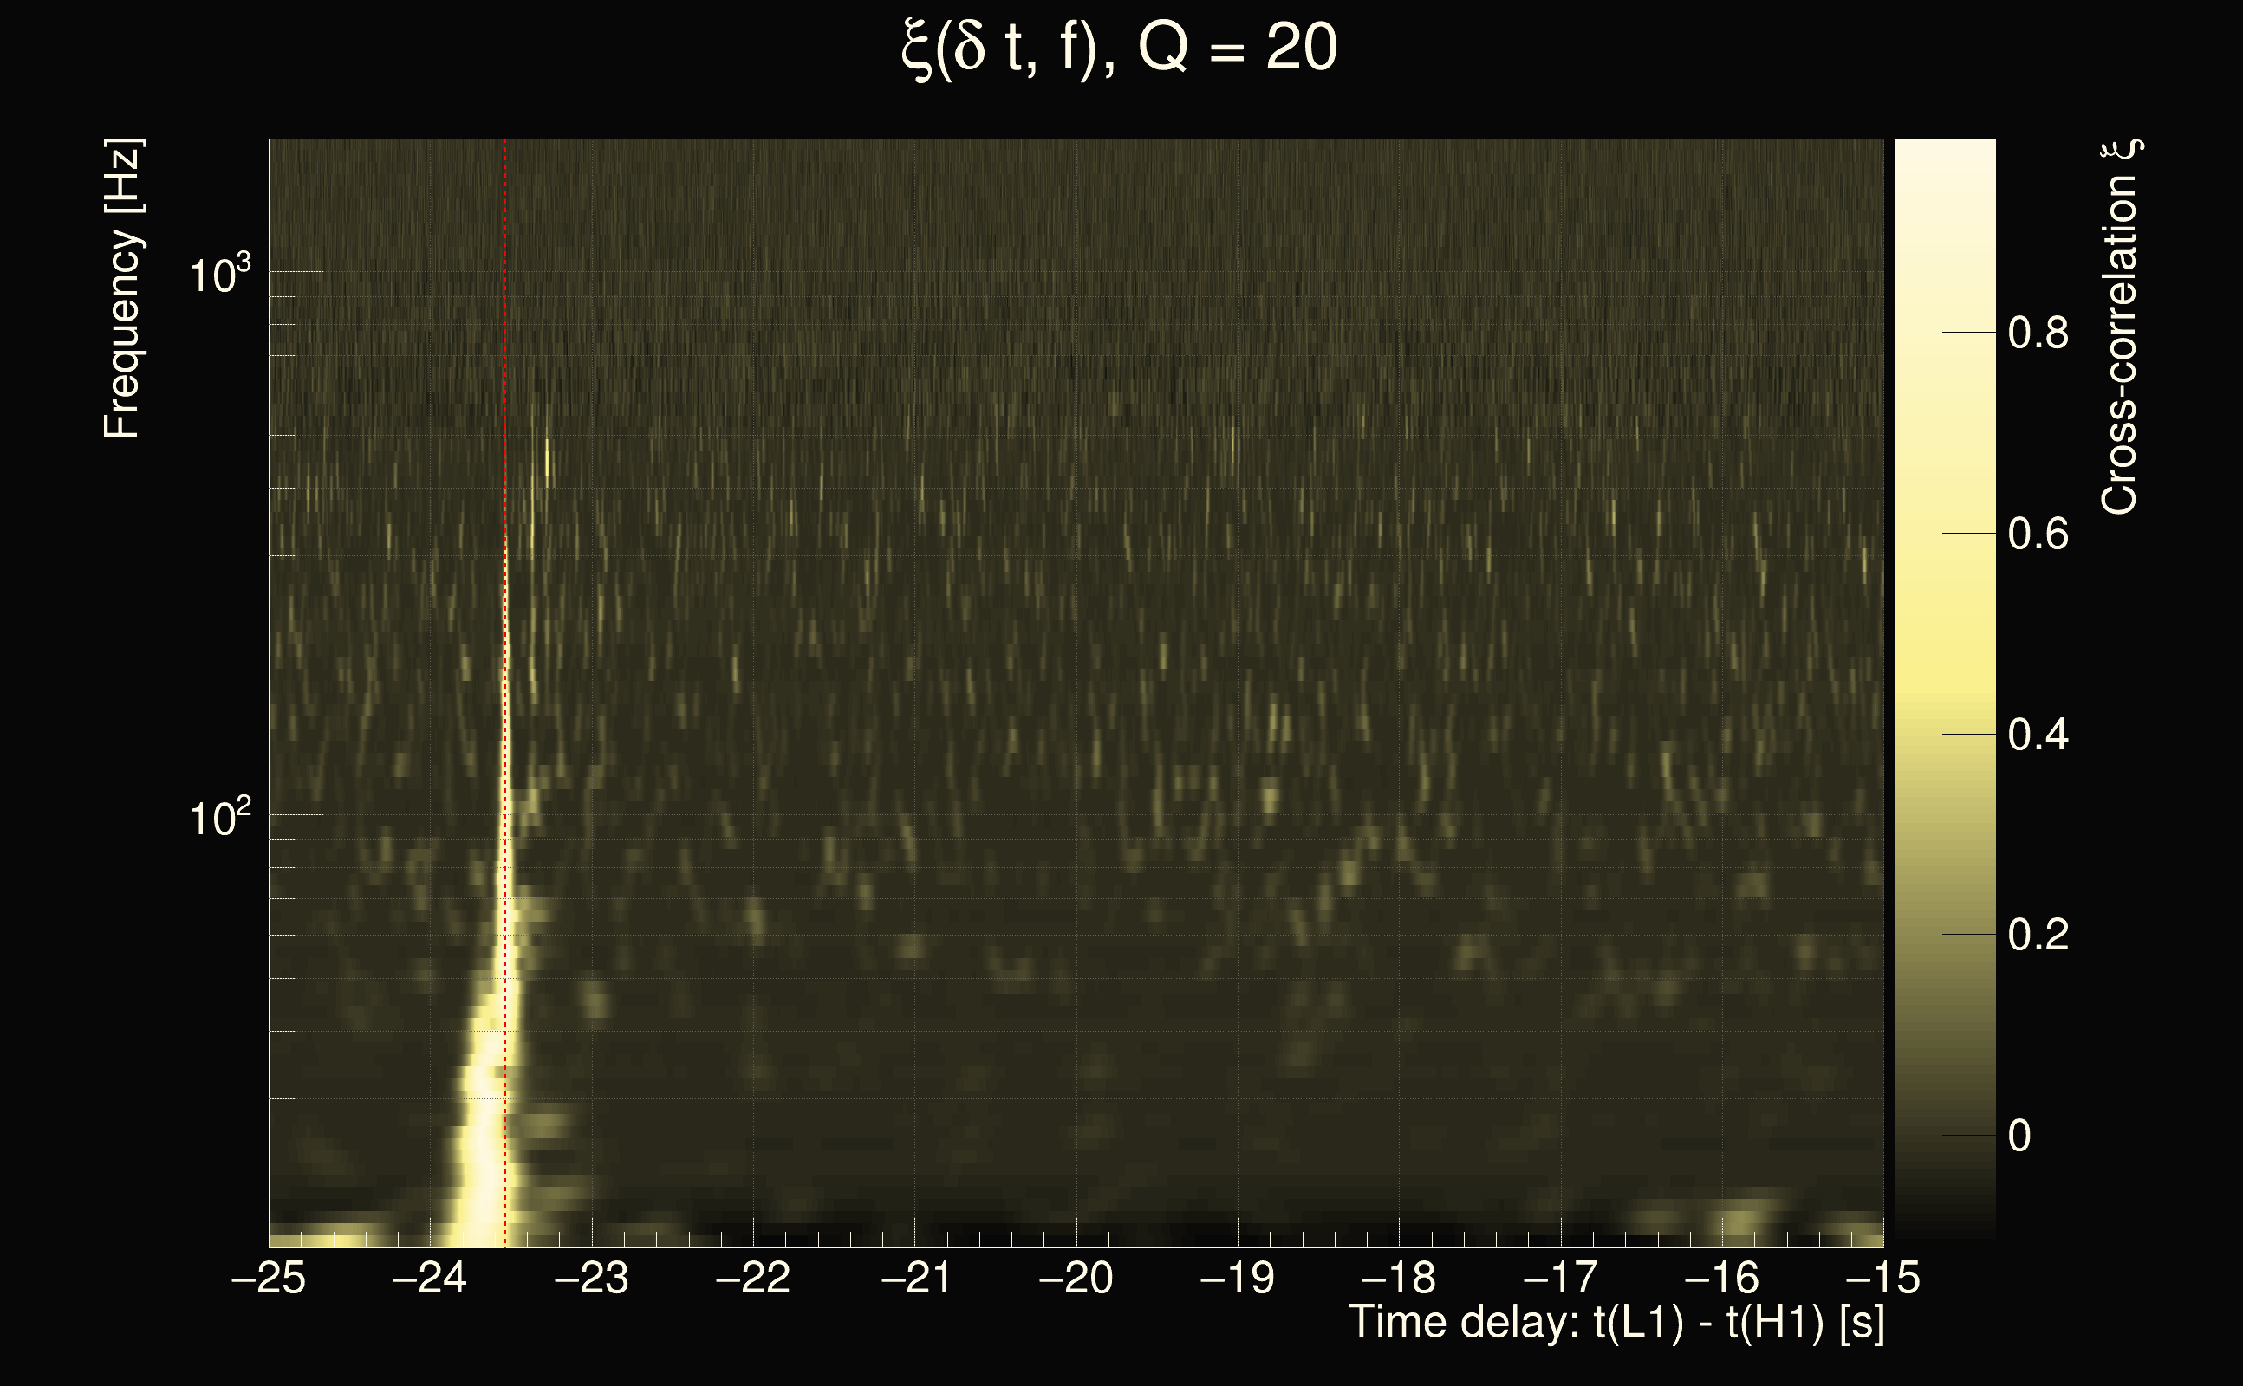
Task: Click the 10^2 frequency tick label
Action: (220, 816)
